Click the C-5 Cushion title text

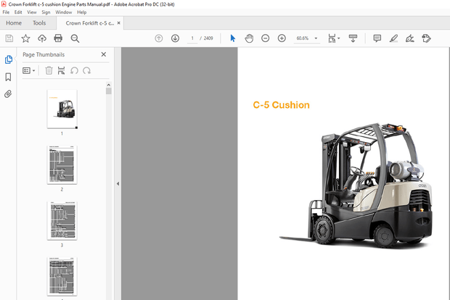[x=282, y=105]
